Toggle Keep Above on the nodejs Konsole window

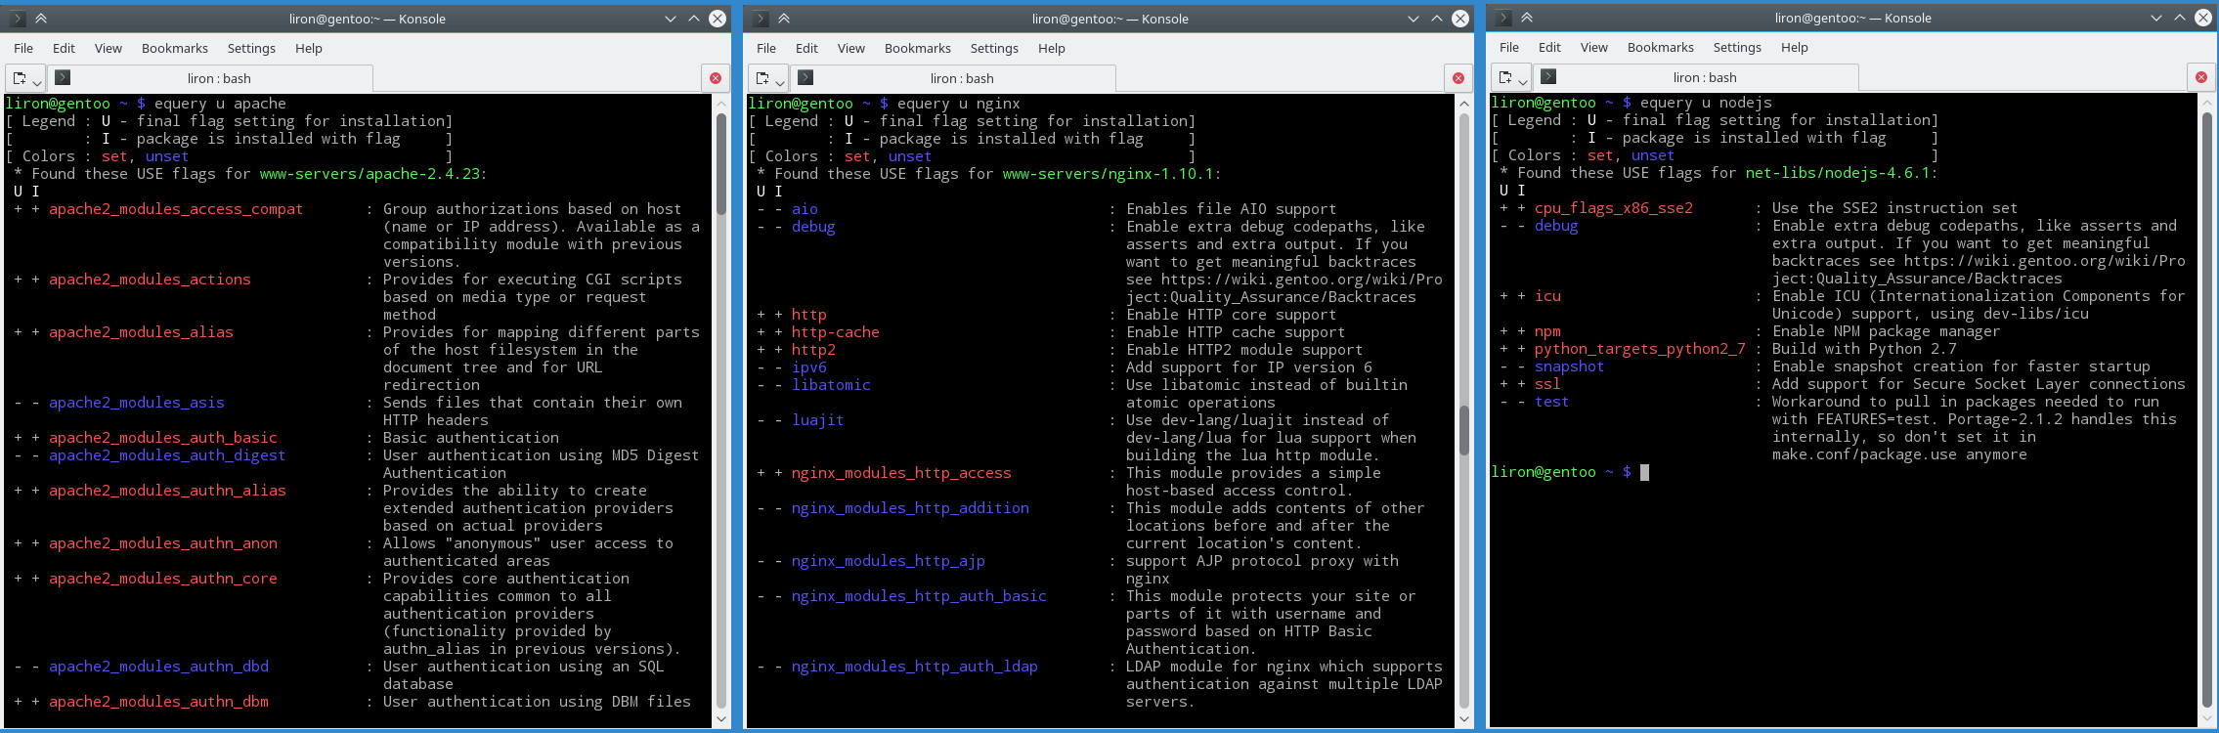click(1527, 18)
